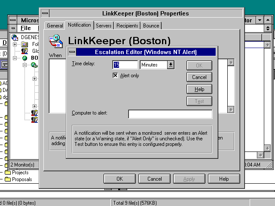The image size is (275, 206).
Task: Click the Test button in Escalation Editor
Action: [199, 101]
